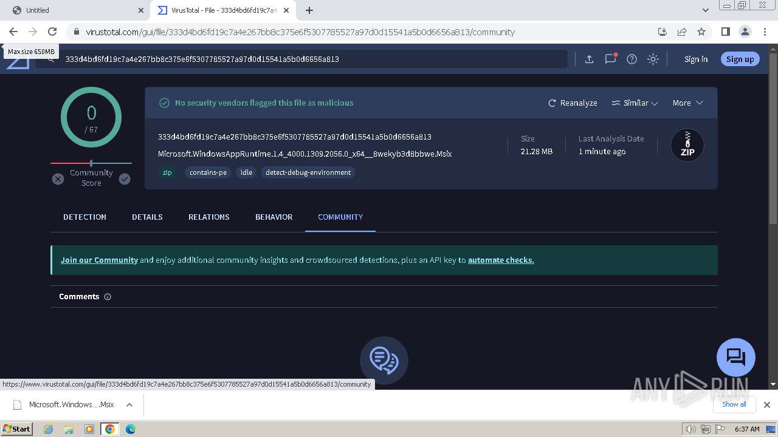Open Chrome's three-dot menu
Viewport: 778px width, 437px height.
765,32
